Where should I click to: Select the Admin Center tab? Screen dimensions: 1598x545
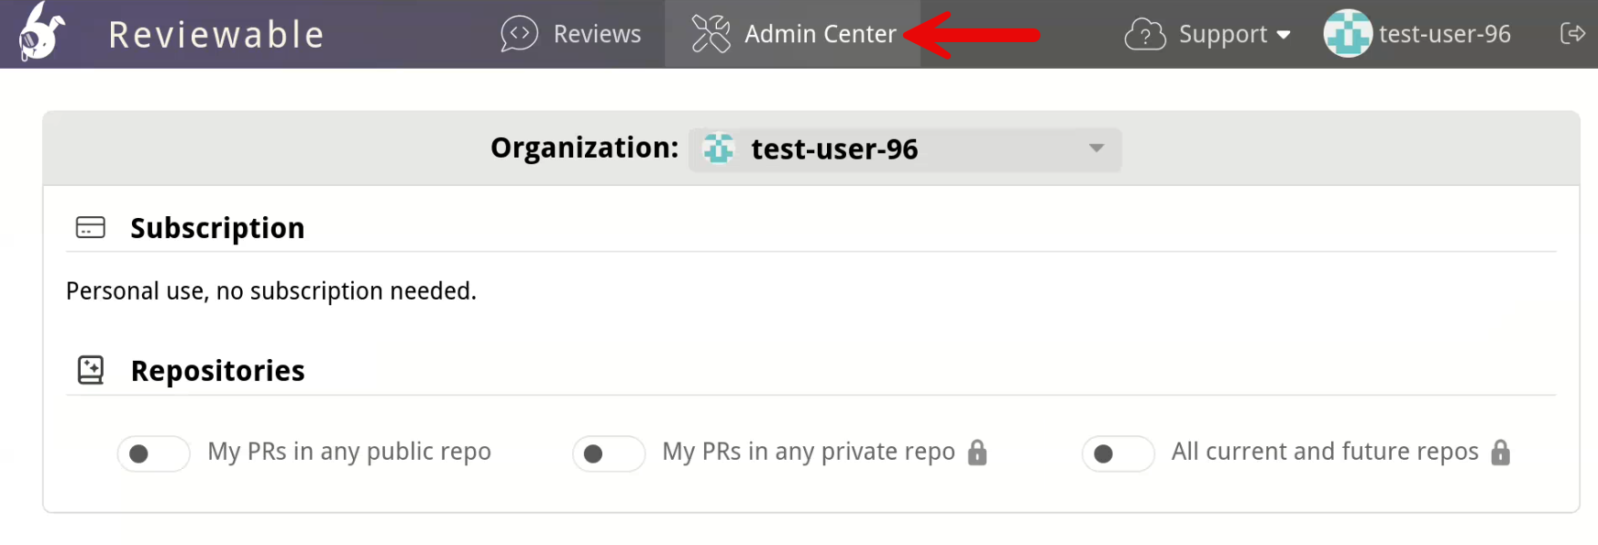[x=820, y=33]
